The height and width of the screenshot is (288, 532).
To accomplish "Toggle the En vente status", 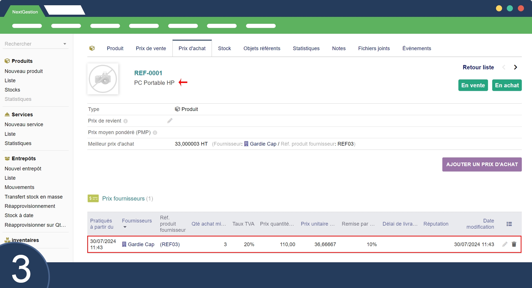I will tap(473, 85).
